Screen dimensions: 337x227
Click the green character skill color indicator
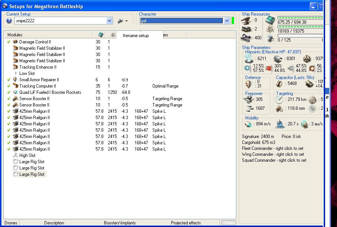233,21
